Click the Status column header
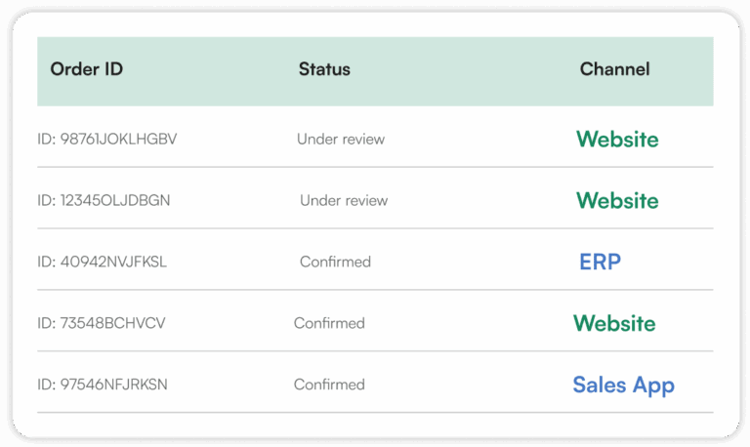750x447 pixels. point(324,69)
